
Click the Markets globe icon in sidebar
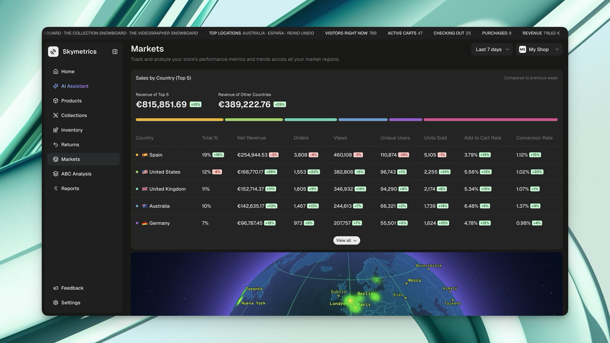click(x=56, y=159)
